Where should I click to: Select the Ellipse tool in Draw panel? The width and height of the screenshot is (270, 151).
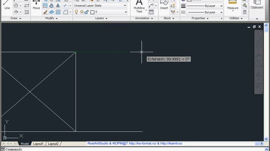16,12
